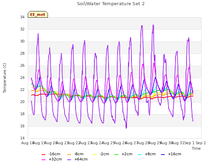Click the orange -8cm legend color marker
222x166 pixels.
69,155
